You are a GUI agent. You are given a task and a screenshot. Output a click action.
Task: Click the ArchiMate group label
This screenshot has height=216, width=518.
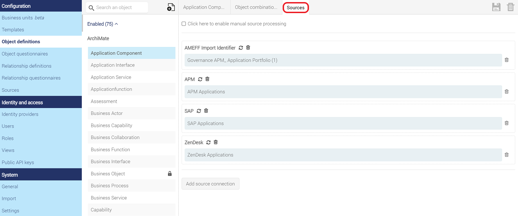pyautogui.click(x=98, y=38)
